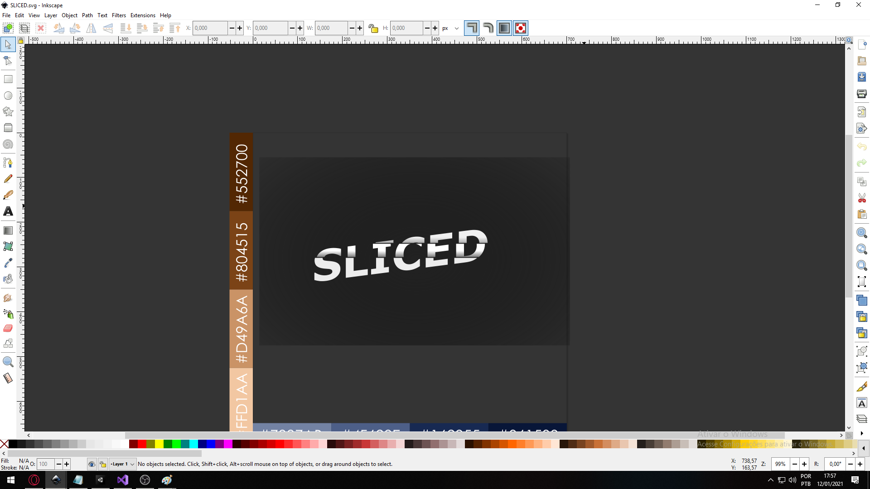The height and width of the screenshot is (489, 870).
Task: Open the Filters menu
Action: 119,15
